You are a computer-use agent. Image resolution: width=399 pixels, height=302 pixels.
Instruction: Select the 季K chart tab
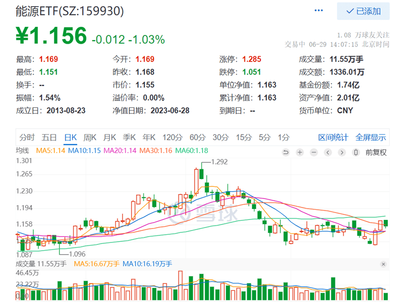tap(129, 137)
